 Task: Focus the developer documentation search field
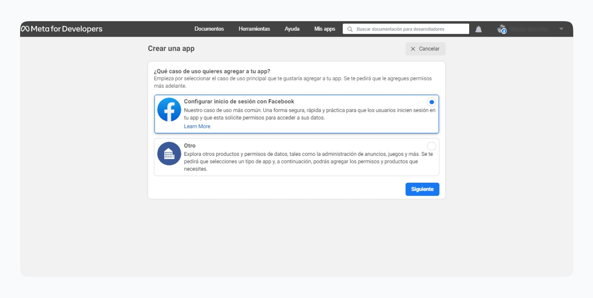click(x=406, y=29)
